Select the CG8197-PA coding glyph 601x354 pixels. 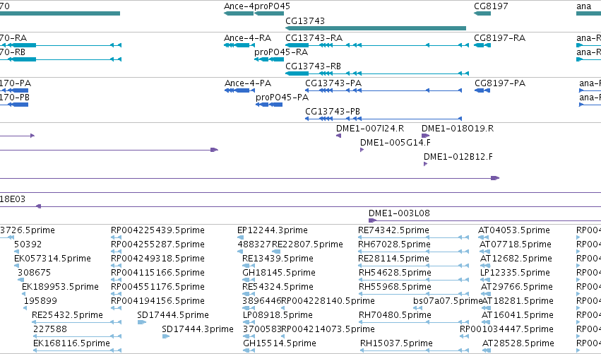pos(482,90)
